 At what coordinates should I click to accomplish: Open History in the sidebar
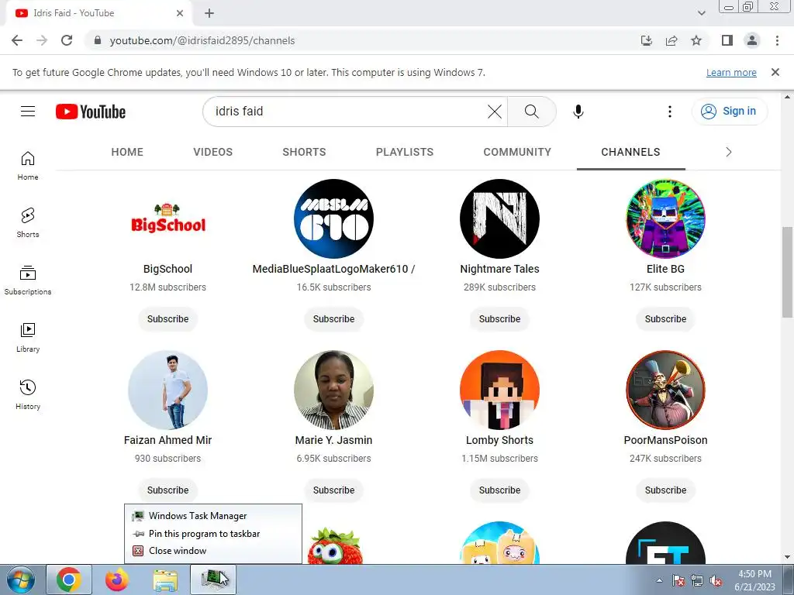(28, 394)
